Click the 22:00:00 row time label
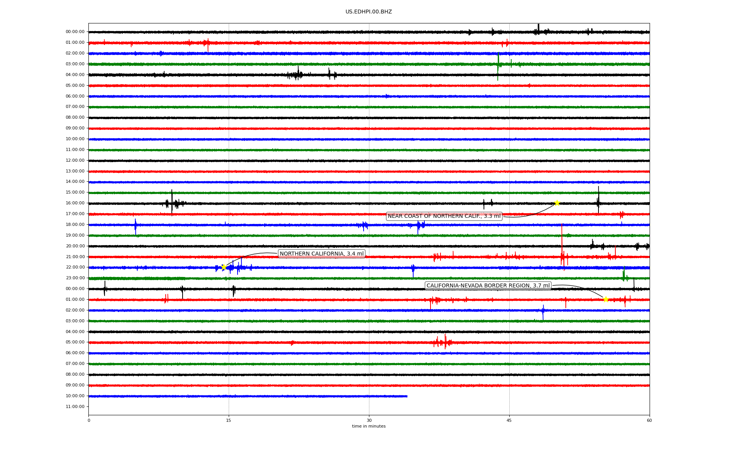The width and height of the screenshot is (738, 461). (x=75, y=267)
